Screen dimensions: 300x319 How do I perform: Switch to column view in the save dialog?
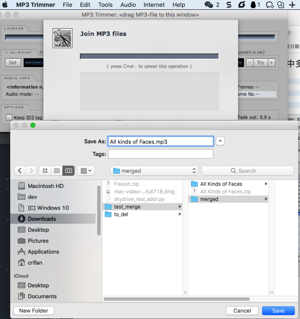click(x=69, y=171)
